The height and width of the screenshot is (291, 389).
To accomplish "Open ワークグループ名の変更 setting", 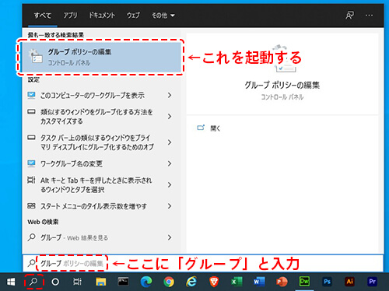I will point(101,163).
